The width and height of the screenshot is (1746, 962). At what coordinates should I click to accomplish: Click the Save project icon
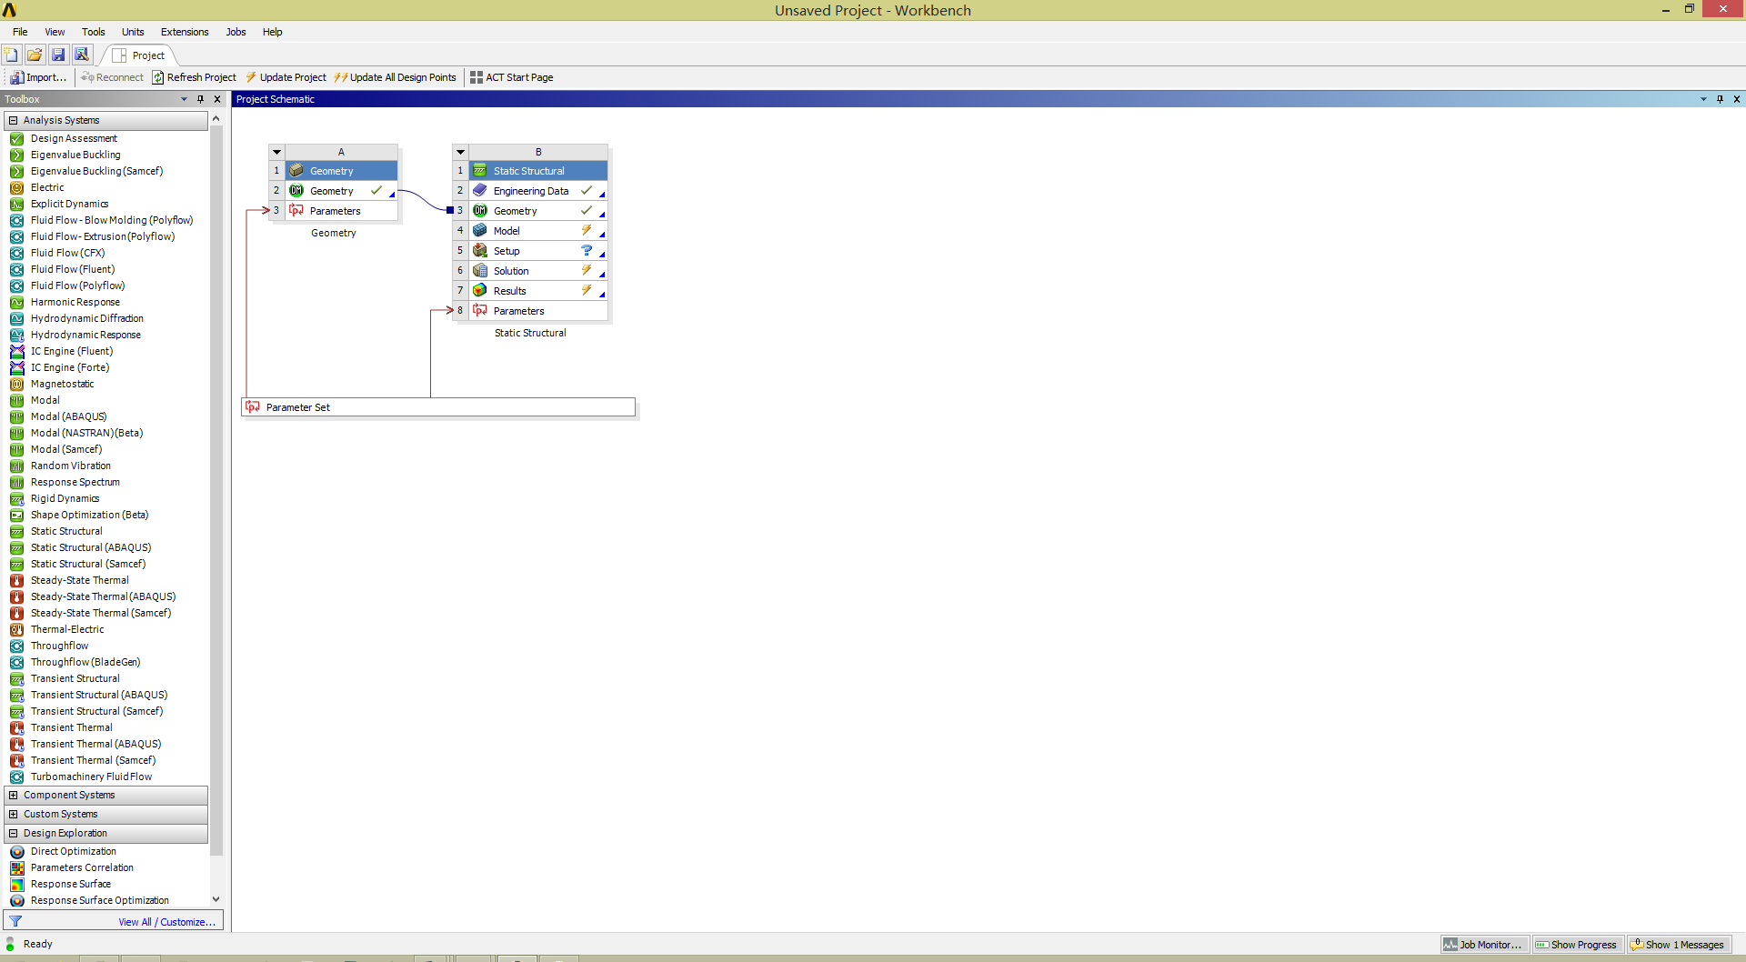[58, 55]
